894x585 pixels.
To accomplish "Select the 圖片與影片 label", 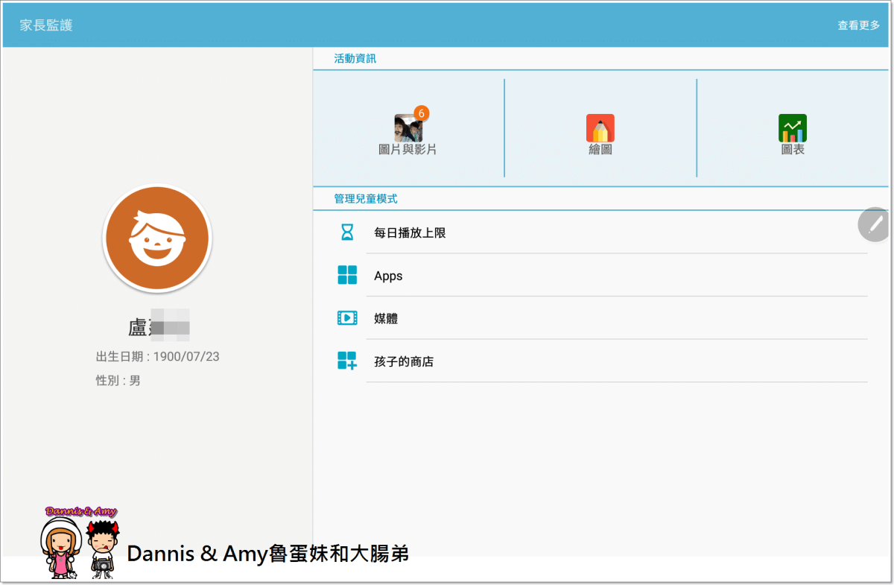I will click(x=408, y=150).
